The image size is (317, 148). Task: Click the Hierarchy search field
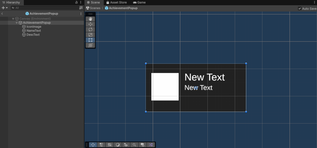click(x=45, y=8)
